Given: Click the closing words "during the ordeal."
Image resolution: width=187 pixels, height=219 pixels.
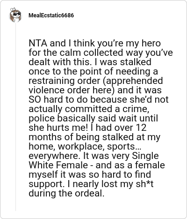Looking at the screenshot, I should pos(66,193).
